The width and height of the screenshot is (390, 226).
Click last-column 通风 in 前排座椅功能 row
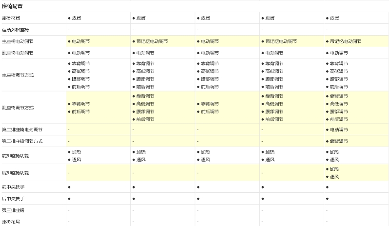coord(334,160)
